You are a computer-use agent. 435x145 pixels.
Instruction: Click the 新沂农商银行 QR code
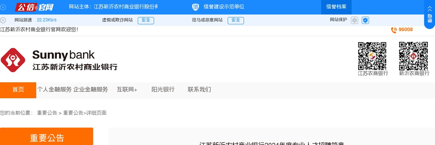click(x=414, y=56)
